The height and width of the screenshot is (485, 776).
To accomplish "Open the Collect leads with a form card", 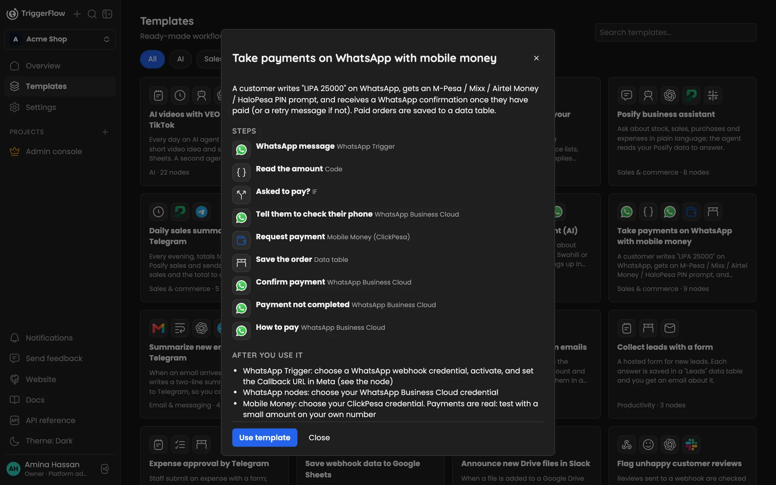I will tap(682, 364).
